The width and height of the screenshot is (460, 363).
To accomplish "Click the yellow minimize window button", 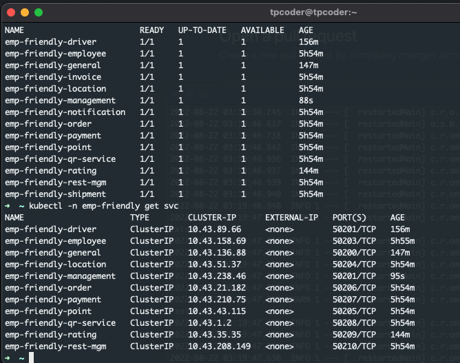I will coord(25,12).
